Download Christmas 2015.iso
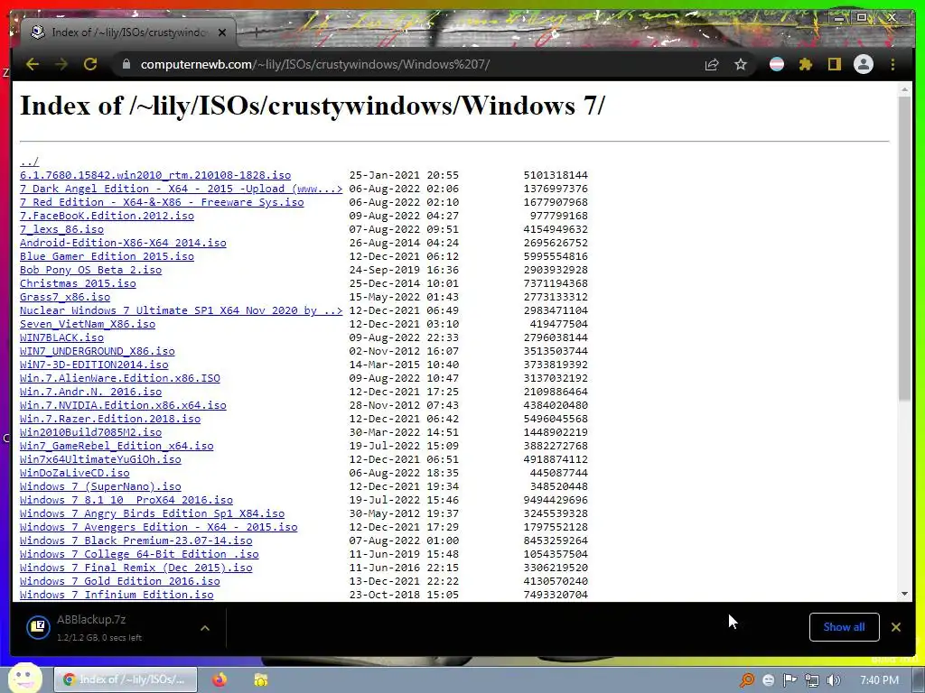This screenshot has width=925, height=693. 78,283
